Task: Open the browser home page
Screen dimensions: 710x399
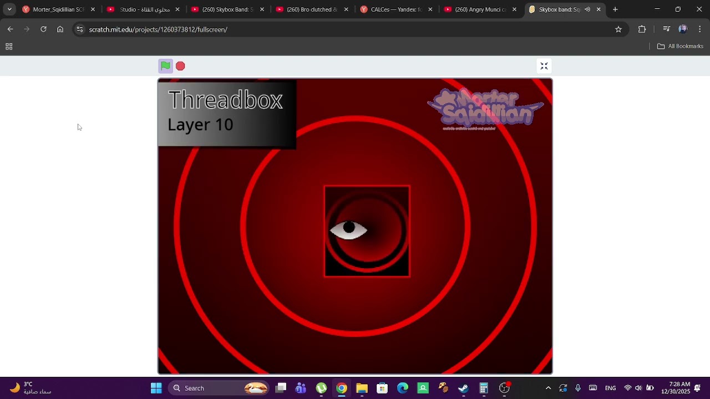Action: [60, 29]
